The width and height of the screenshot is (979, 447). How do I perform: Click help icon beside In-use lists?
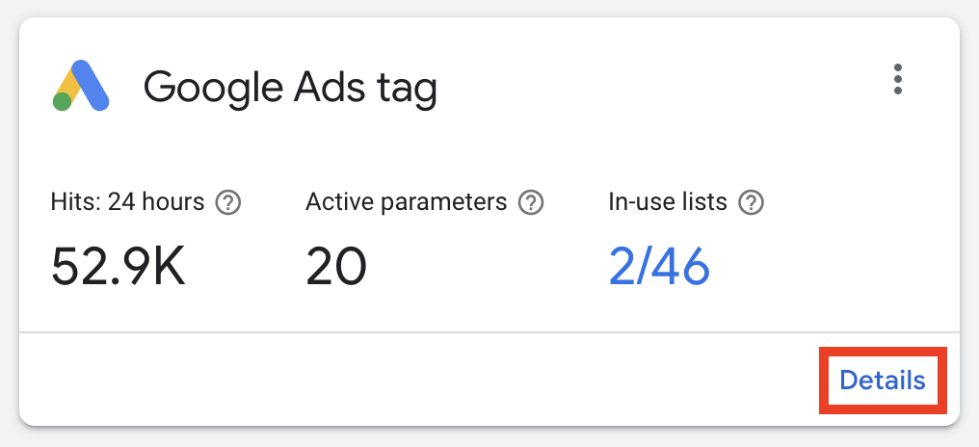click(751, 202)
